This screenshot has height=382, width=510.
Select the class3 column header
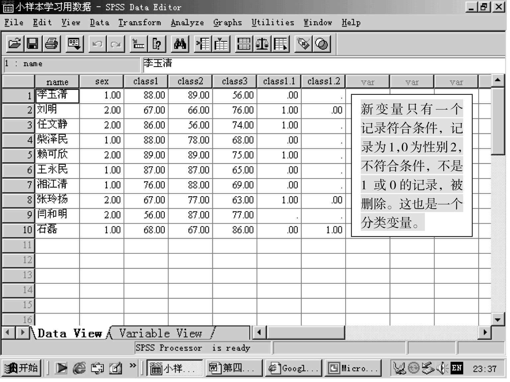click(x=234, y=82)
